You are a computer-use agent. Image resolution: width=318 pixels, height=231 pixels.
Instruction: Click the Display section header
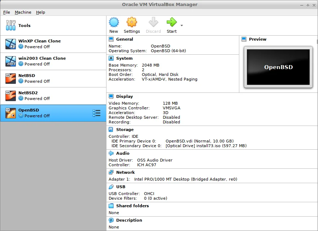124,96
